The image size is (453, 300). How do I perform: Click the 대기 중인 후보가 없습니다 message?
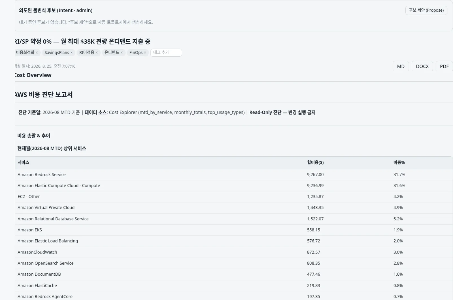pyautogui.click(x=86, y=22)
